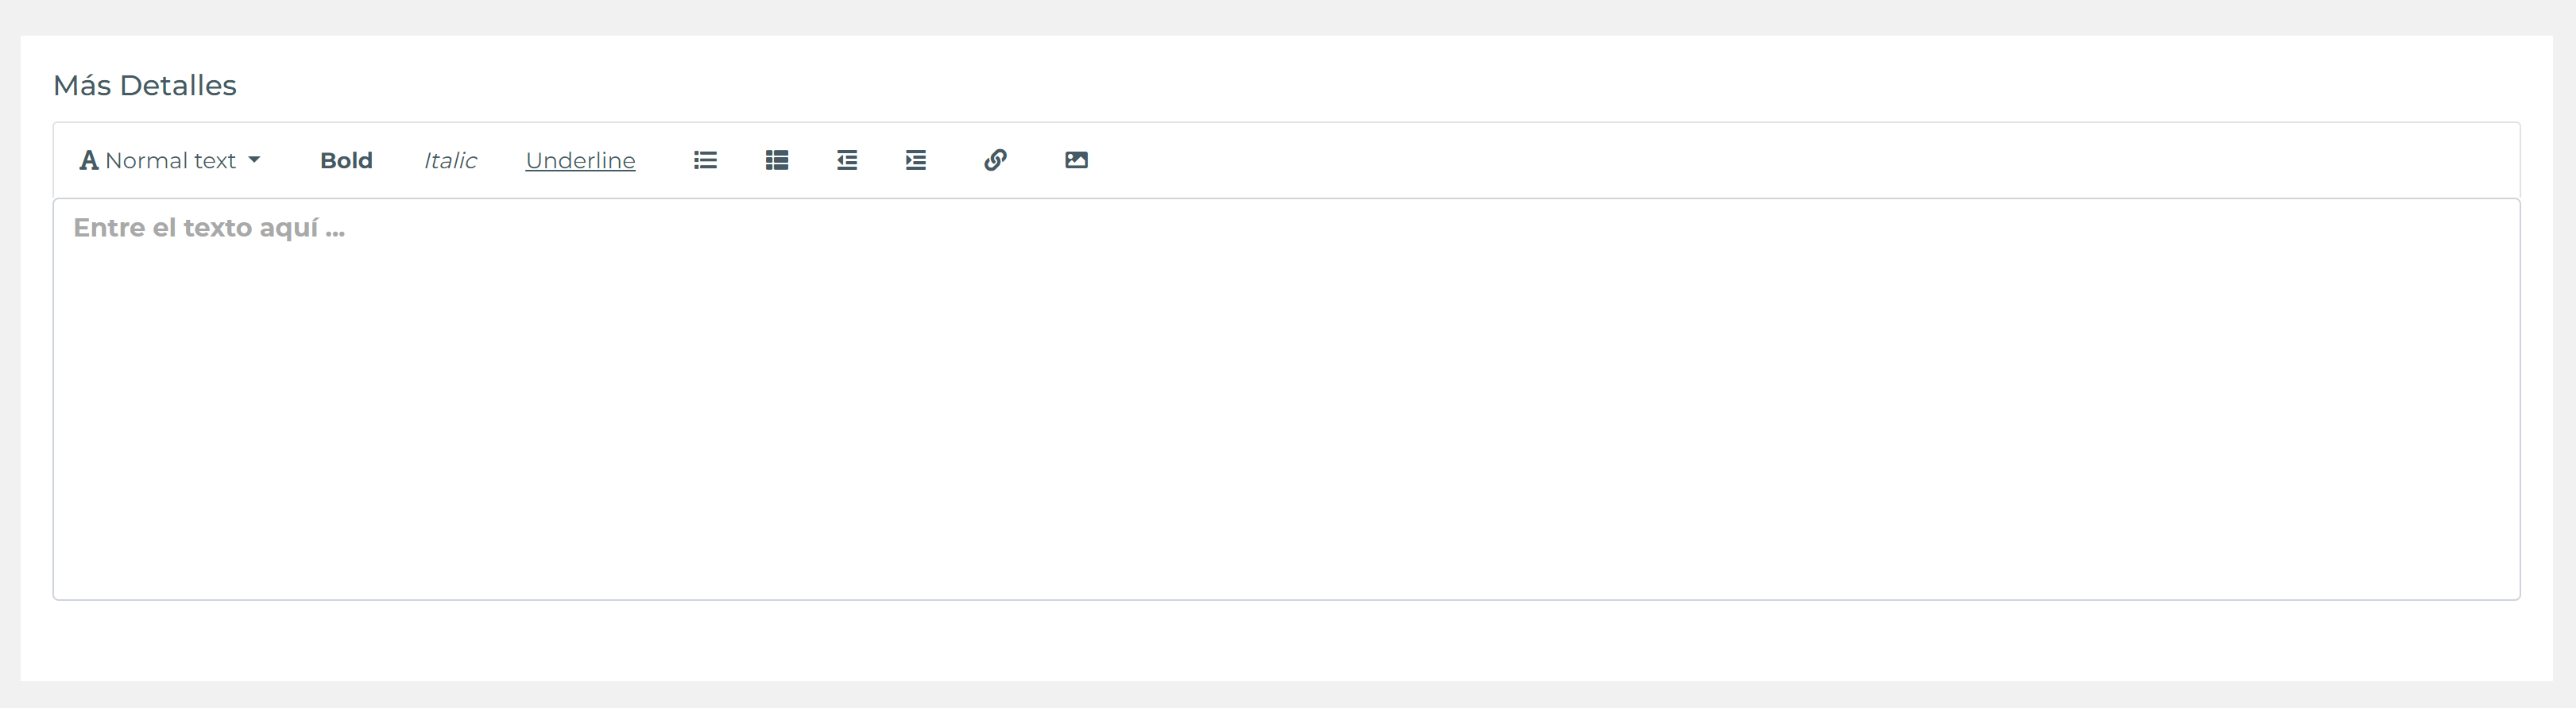Viewport: 2576px width, 708px height.
Task: Toggle Italic formatting
Action: [450, 160]
